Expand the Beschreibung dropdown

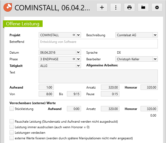[155, 35]
